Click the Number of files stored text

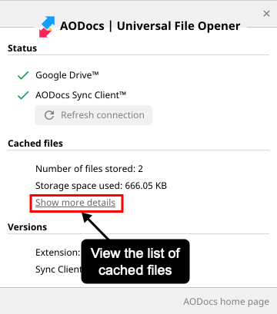tap(89, 169)
